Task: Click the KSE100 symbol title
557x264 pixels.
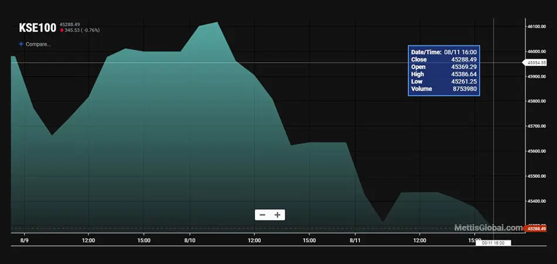Action: click(38, 28)
